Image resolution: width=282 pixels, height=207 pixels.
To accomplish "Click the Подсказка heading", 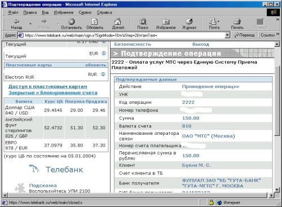I will 43,186.
